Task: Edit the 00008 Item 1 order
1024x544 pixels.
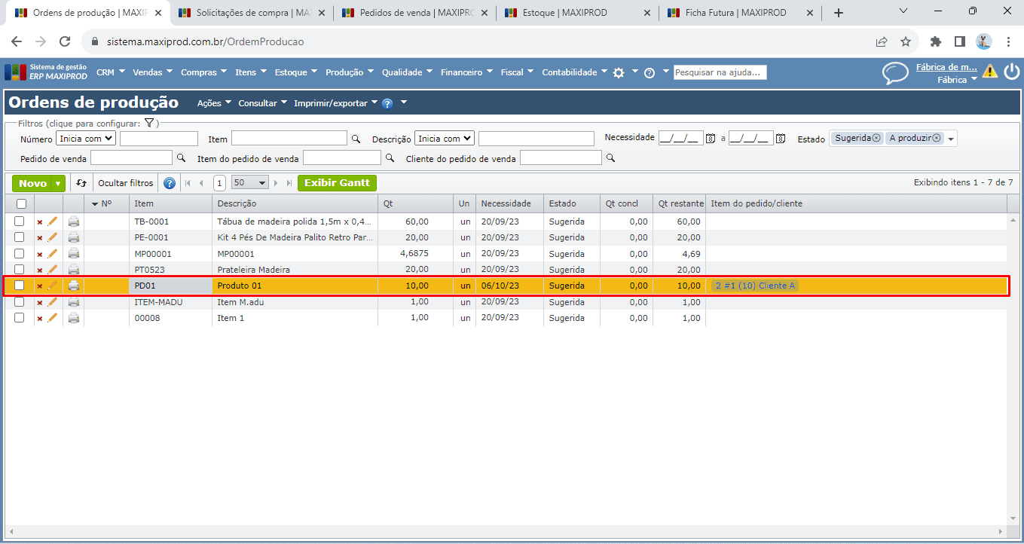Action: point(53,318)
